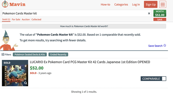The width and height of the screenshot is (173, 95).
Task: Open the Categories menu
Action: pyautogui.click(x=121, y=5)
